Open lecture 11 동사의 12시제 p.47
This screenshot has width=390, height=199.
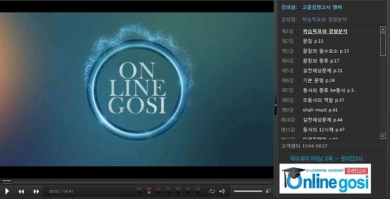coord(323,129)
